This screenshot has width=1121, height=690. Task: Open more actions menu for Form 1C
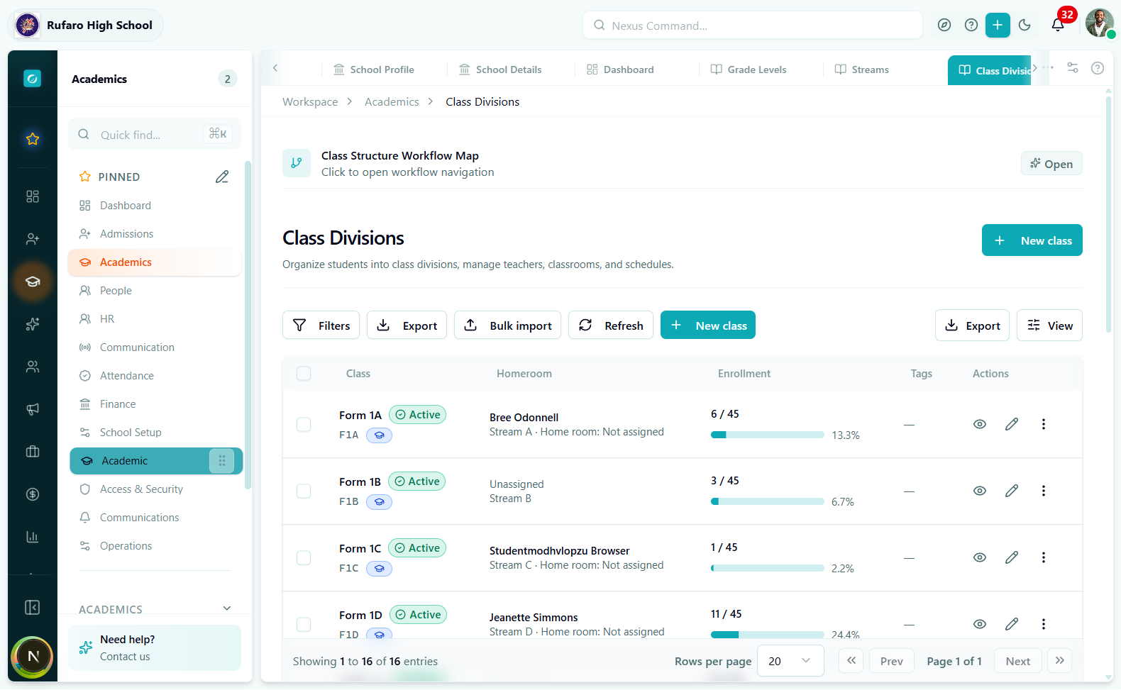tap(1044, 557)
